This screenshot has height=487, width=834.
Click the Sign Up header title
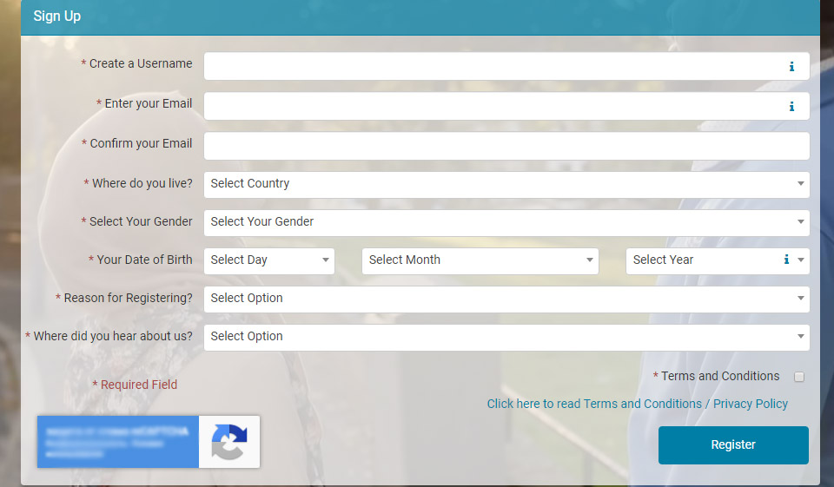point(57,16)
